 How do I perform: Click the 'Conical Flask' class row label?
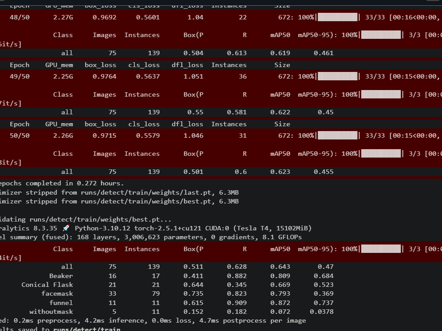pyautogui.click(x=47, y=285)
